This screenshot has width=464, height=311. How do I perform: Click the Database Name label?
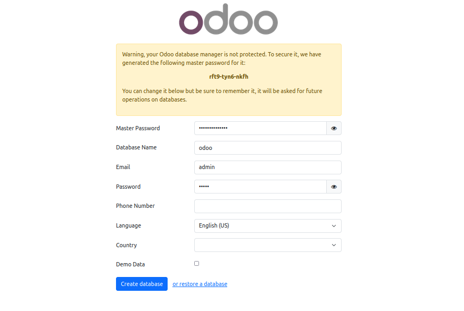click(x=136, y=147)
